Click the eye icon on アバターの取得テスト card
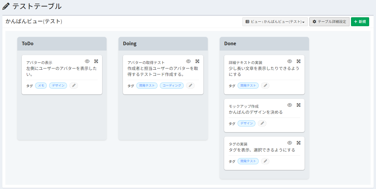 pyautogui.click(x=188, y=61)
